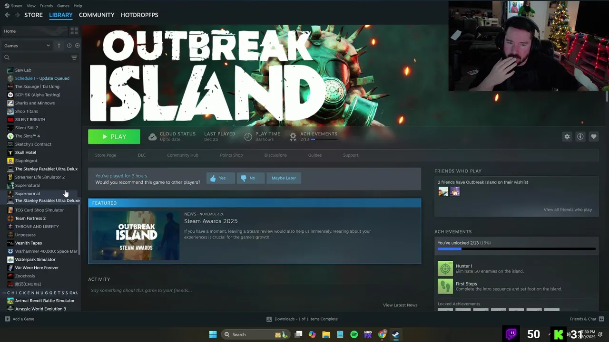This screenshot has width=609, height=342.
Task: Open the Friends menu
Action: click(46, 6)
